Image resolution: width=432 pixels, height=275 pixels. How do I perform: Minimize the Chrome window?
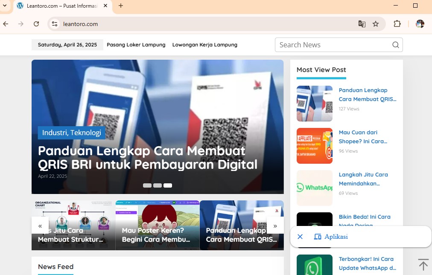point(396,6)
